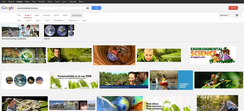
Task: Open Calendar in the top bar
Action: [x=73, y=1]
